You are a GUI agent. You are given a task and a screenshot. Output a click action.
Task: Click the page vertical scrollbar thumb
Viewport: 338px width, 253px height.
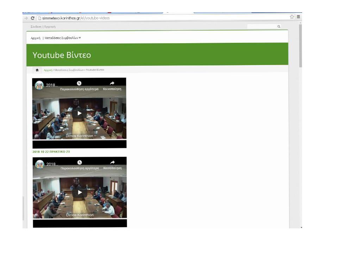coord(300,46)
